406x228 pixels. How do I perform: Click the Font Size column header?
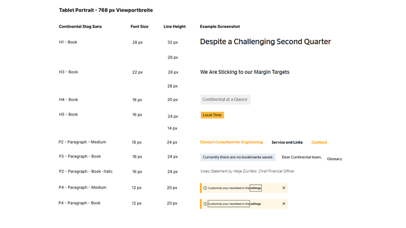coord(140,26)
